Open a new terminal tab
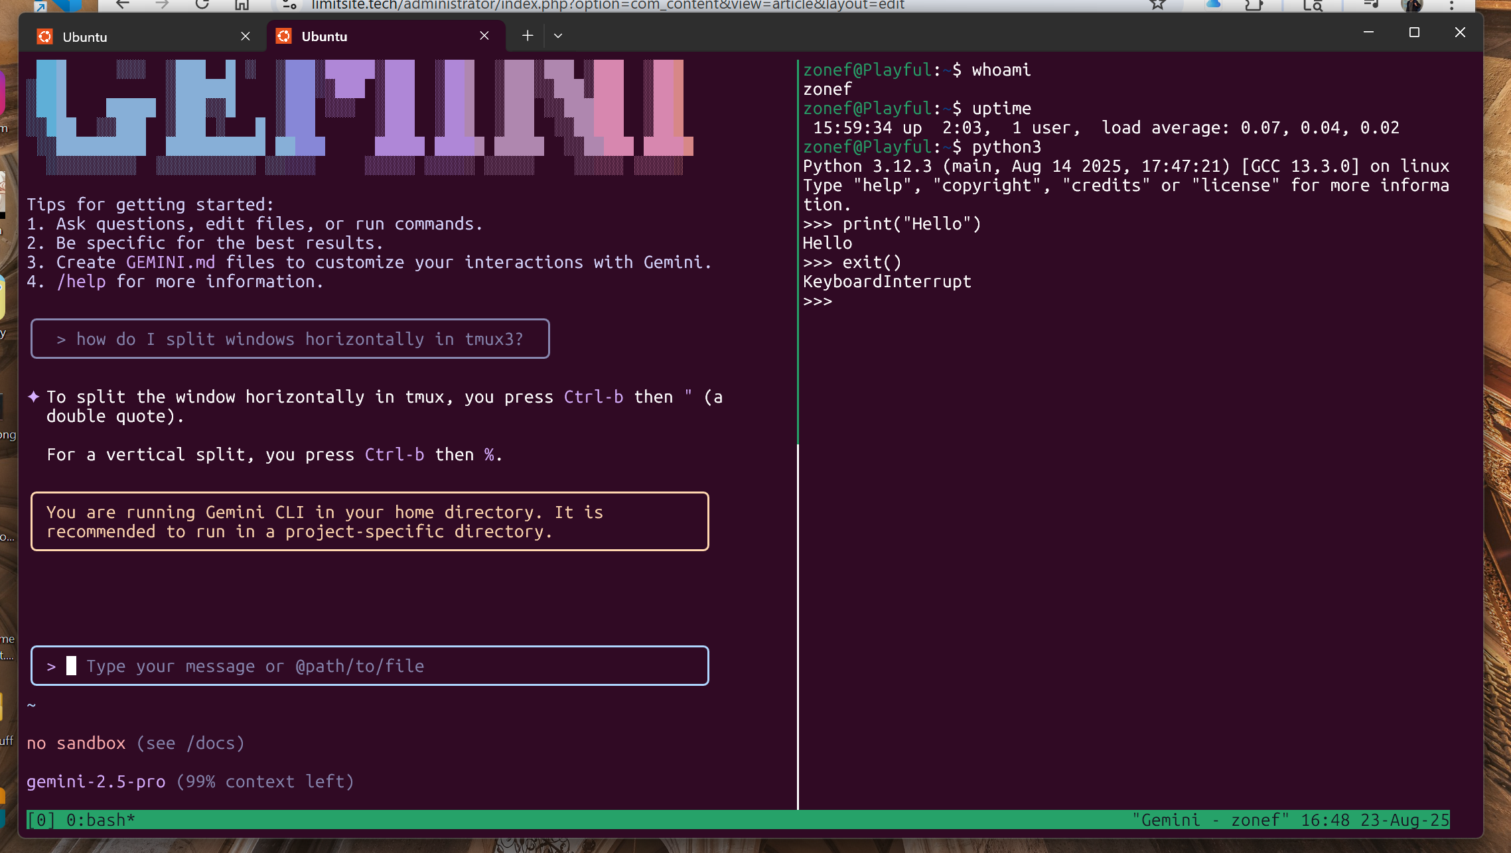Screen dimensions: 1511x853 [x=528, y=36]
